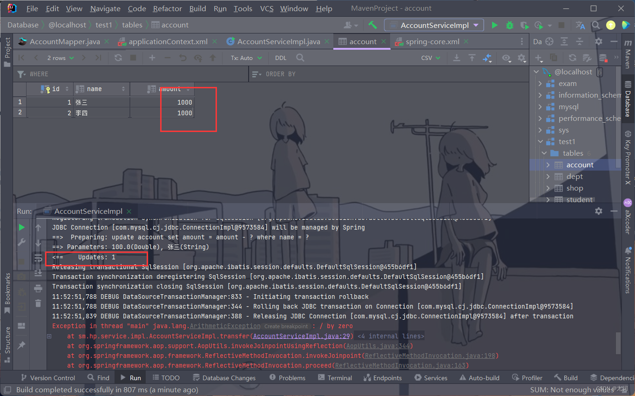Collapse the test1 schema node
The image size is (635, 396).
click(540, 142)
